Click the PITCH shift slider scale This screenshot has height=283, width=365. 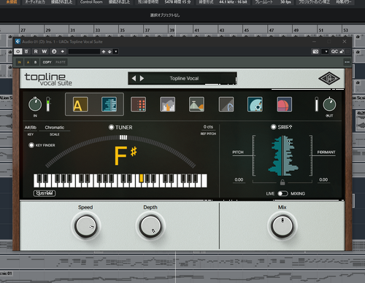254,155
